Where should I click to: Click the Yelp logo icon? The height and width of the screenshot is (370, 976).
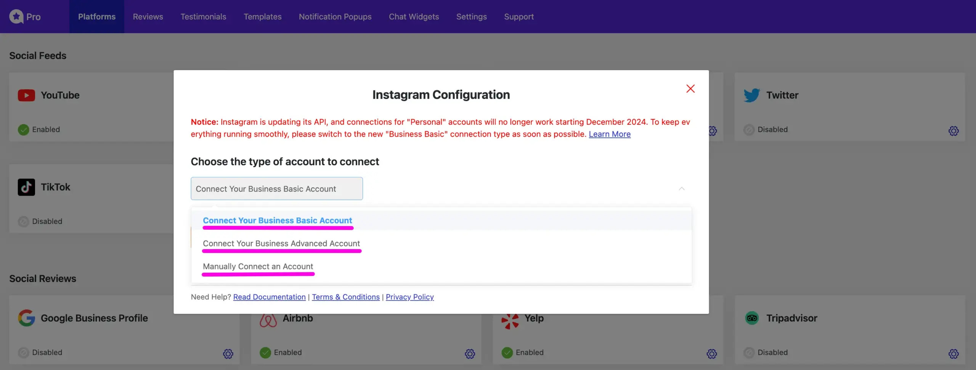pos(510,321)
